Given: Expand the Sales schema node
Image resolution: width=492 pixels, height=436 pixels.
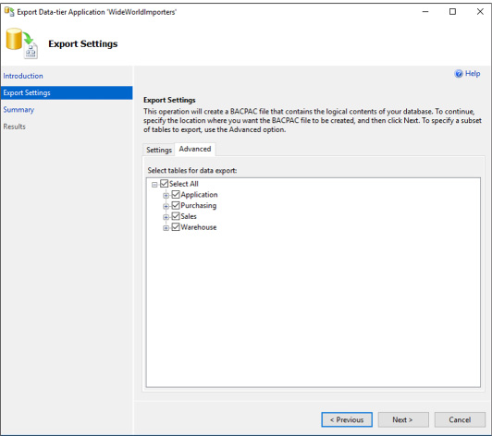Looking at the screenshot, I should tap(166, 217).
